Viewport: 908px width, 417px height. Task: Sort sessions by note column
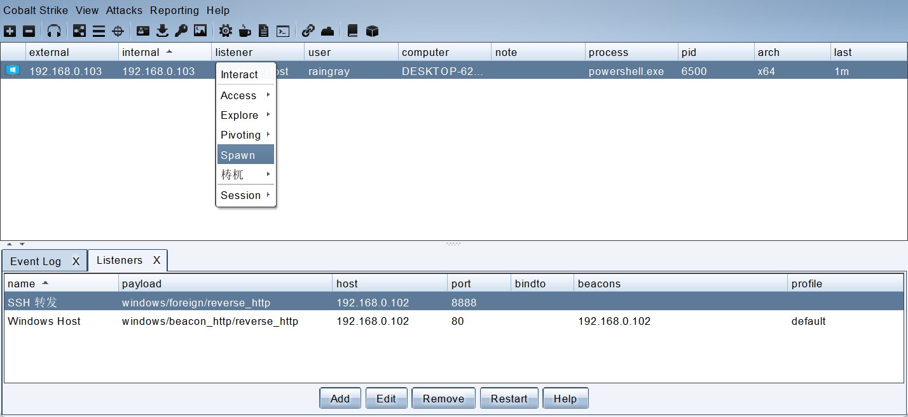(x=538, y=52)
